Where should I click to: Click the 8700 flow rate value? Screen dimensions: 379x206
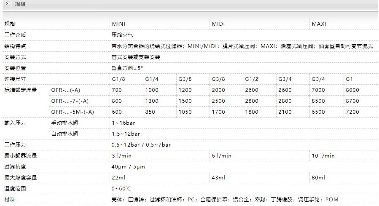pyautogui.click(x=352, y=101)
